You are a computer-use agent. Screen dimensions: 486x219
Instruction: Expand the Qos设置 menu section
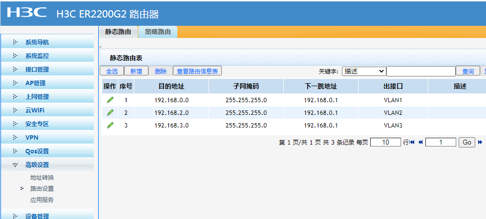tap(47, 151)
